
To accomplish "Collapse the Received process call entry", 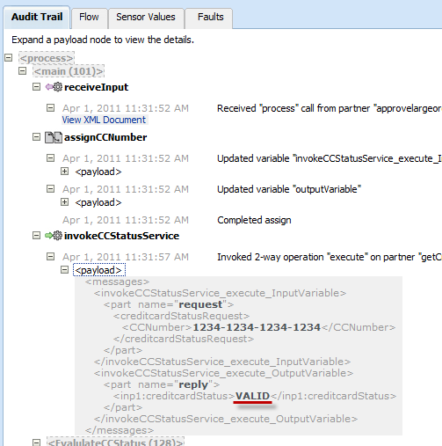I will pos(50,108).
